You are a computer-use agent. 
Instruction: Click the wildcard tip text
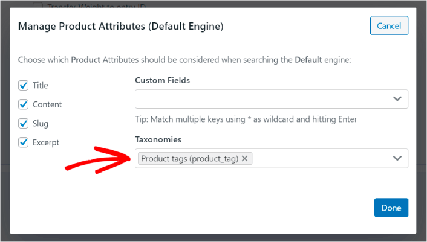pos(246,119)
